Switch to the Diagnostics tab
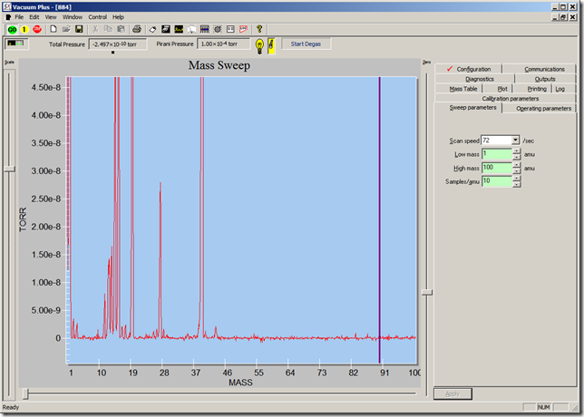The height and width of the screenshot is (417, 584). click(x=474, y=79)
